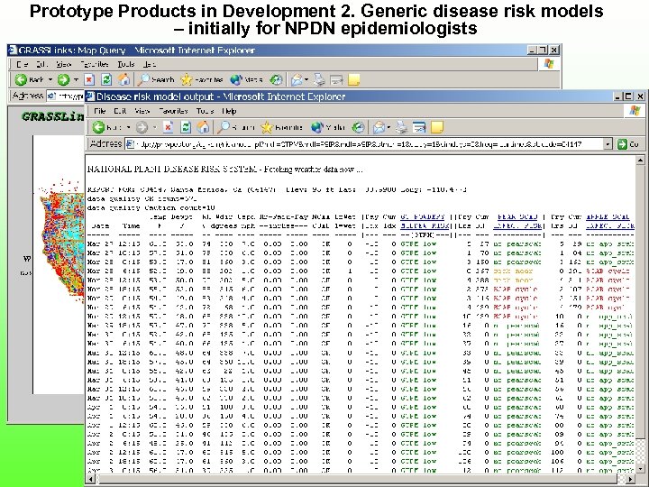Click greyed Forward arrow in Disease risk window

click(x=142, y=127)
